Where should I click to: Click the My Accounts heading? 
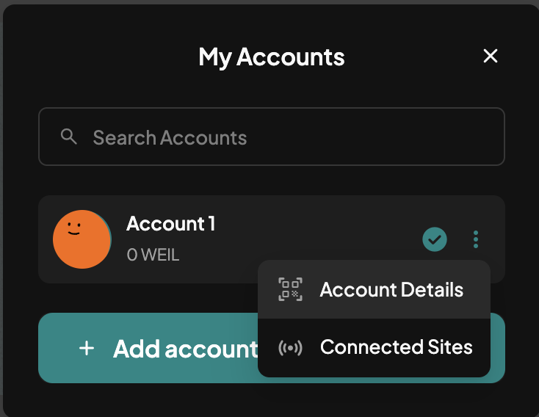coord(272,57)
